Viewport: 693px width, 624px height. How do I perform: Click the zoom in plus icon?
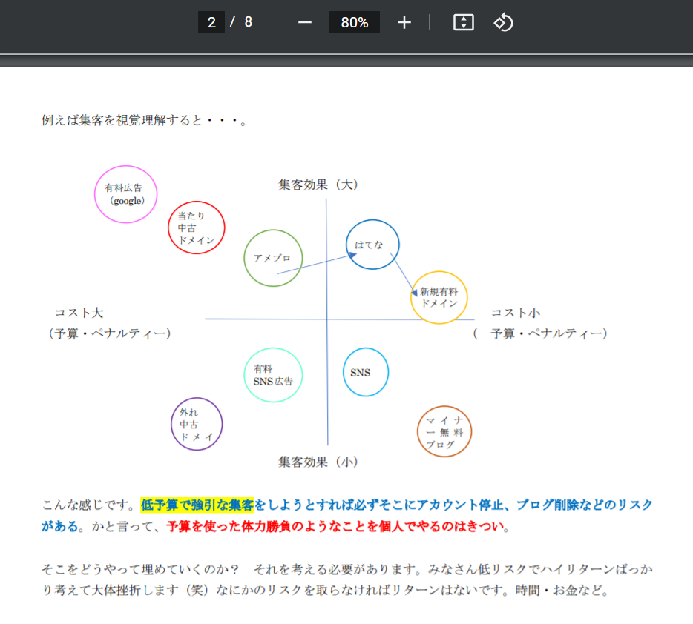[404, 22]
